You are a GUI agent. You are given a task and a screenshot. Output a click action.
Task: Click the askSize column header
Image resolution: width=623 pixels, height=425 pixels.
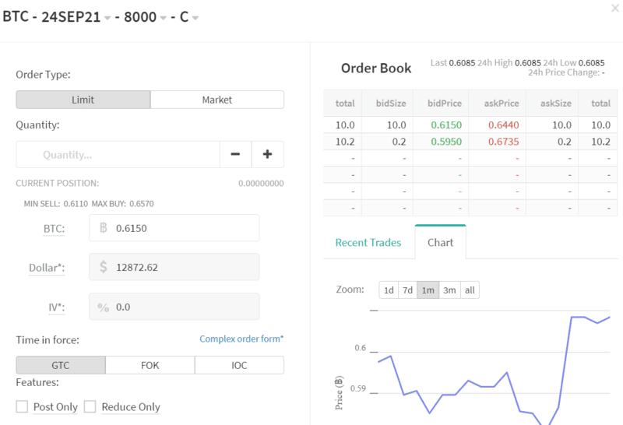click(556, 104)
